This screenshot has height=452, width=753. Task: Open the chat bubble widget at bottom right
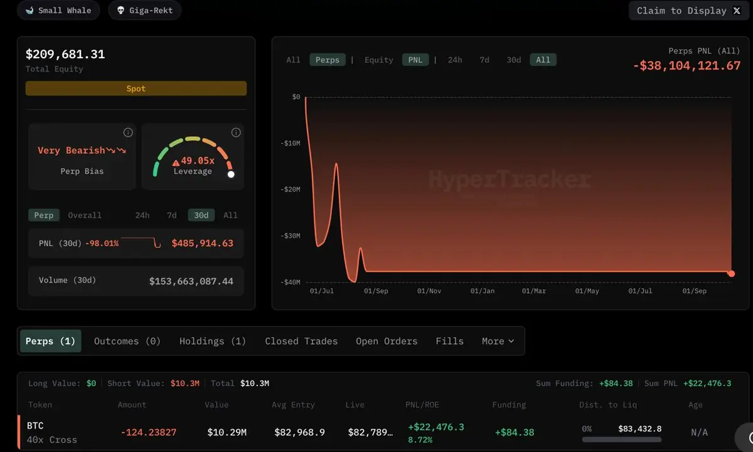745,438
